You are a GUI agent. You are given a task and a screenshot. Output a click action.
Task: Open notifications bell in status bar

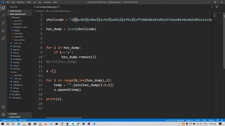coord(222,120)
